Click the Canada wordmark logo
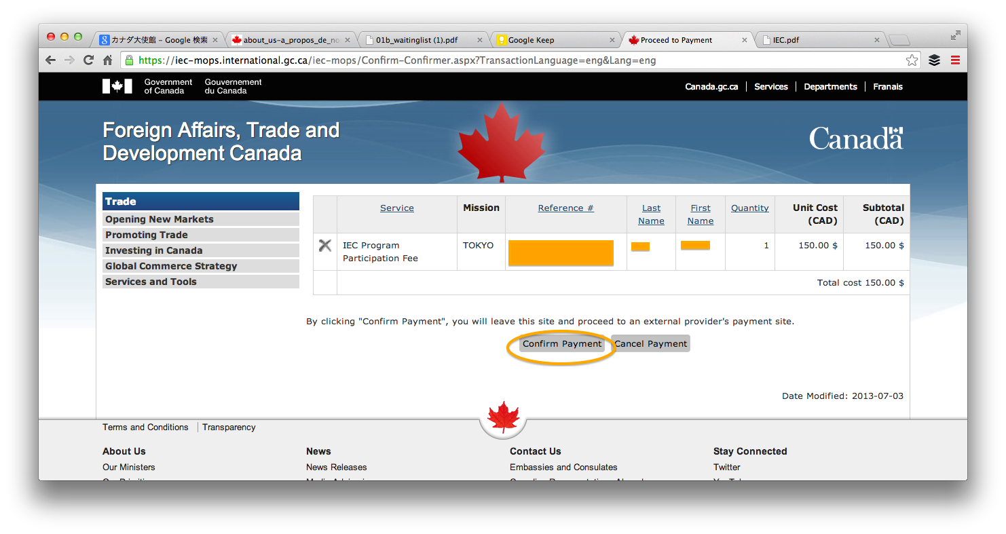This screenshot has width=1006, height=534. pyautogui.click(x=855, y=138)
